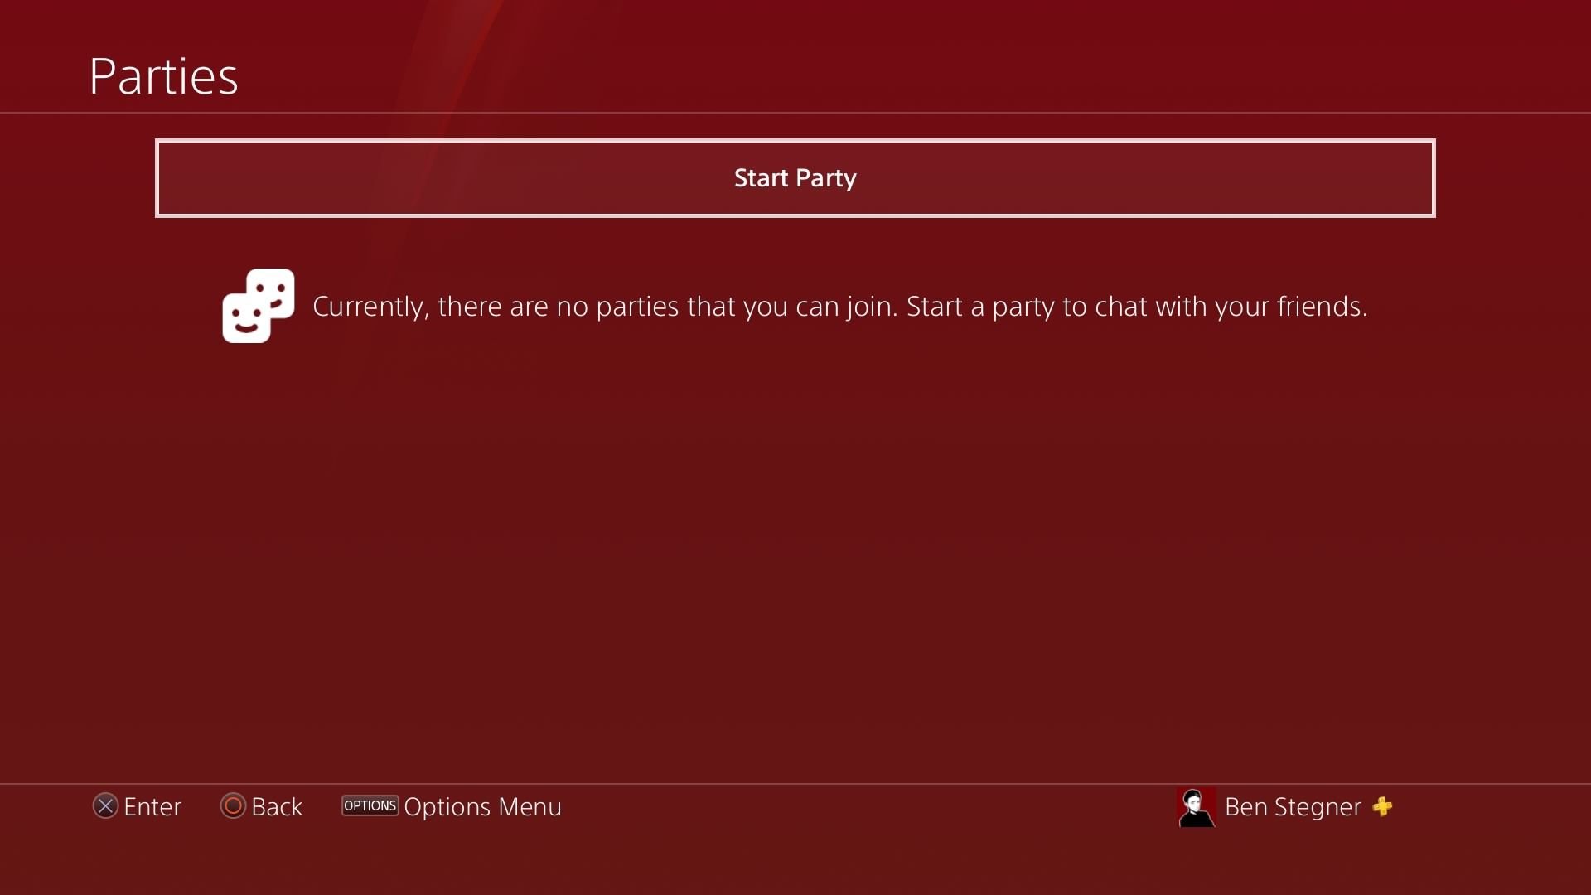
Task: Select the Enter hint label
Action: tap(152, 806)
